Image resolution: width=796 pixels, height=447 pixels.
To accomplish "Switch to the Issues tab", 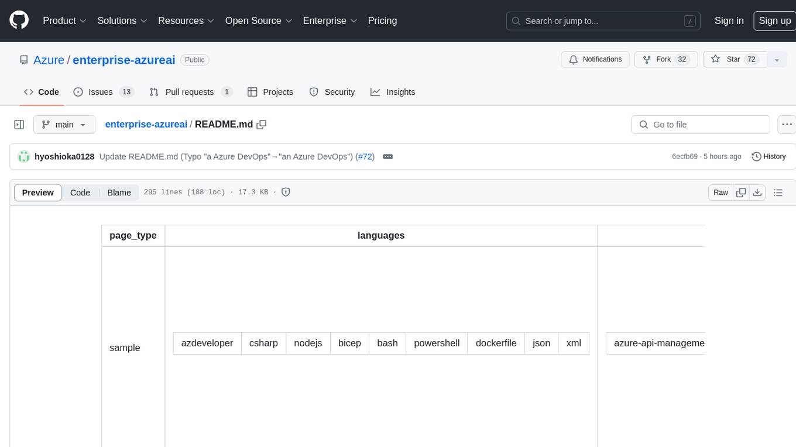I will coord(104,92).
